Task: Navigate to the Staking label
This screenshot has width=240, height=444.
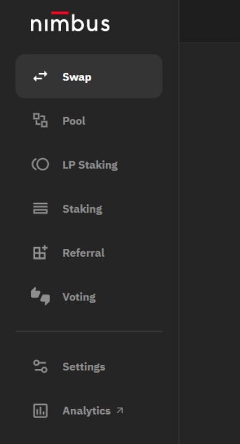Action: [82, 209]
